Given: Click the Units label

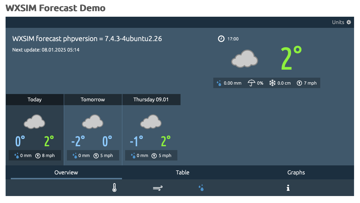Looking at the screenshot, I should point(338,22).
